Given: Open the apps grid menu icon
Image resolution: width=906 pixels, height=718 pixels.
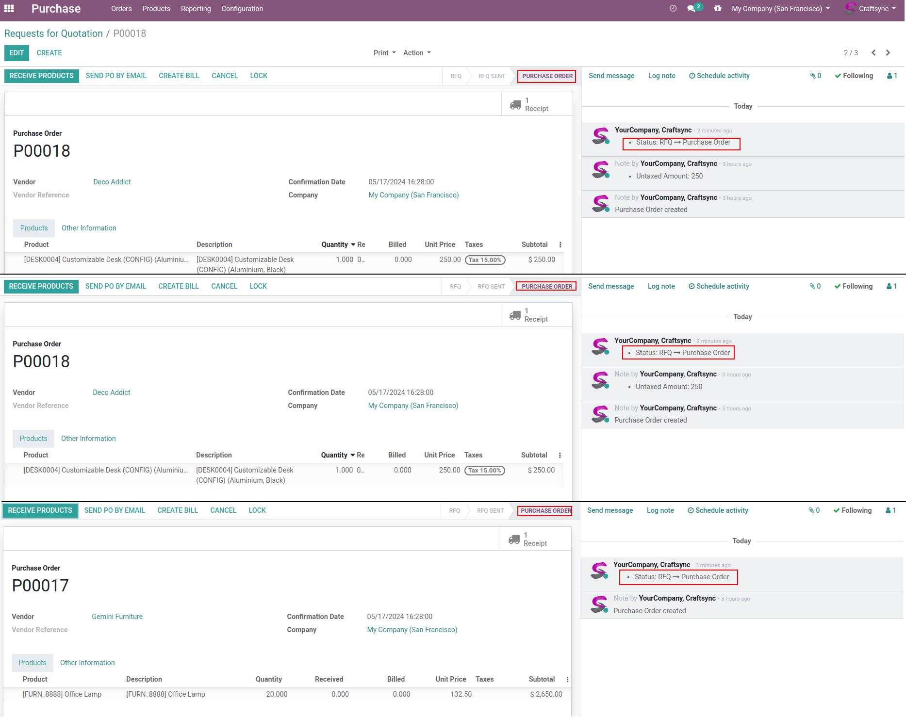Looking at the screenshot, I should click(x=9, y=9).
